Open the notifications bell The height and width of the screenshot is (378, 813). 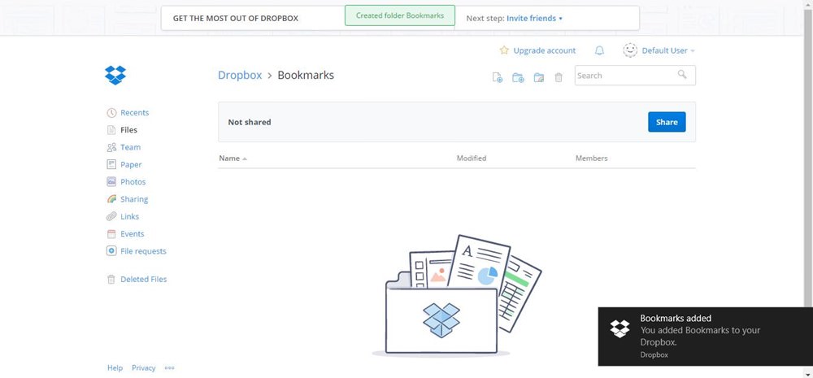(x=599, y=50)
